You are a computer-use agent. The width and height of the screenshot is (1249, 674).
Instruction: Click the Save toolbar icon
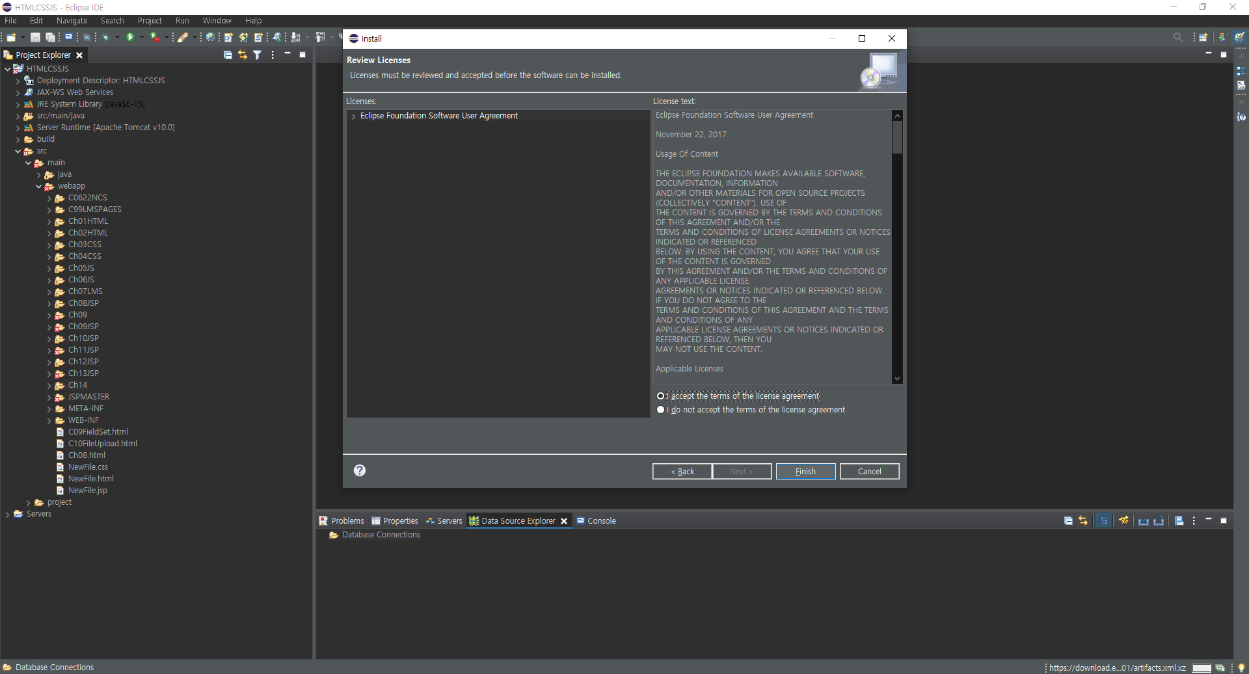(36, 38)
